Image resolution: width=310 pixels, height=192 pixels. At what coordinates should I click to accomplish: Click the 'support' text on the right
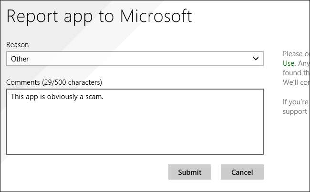click(295, 111)
